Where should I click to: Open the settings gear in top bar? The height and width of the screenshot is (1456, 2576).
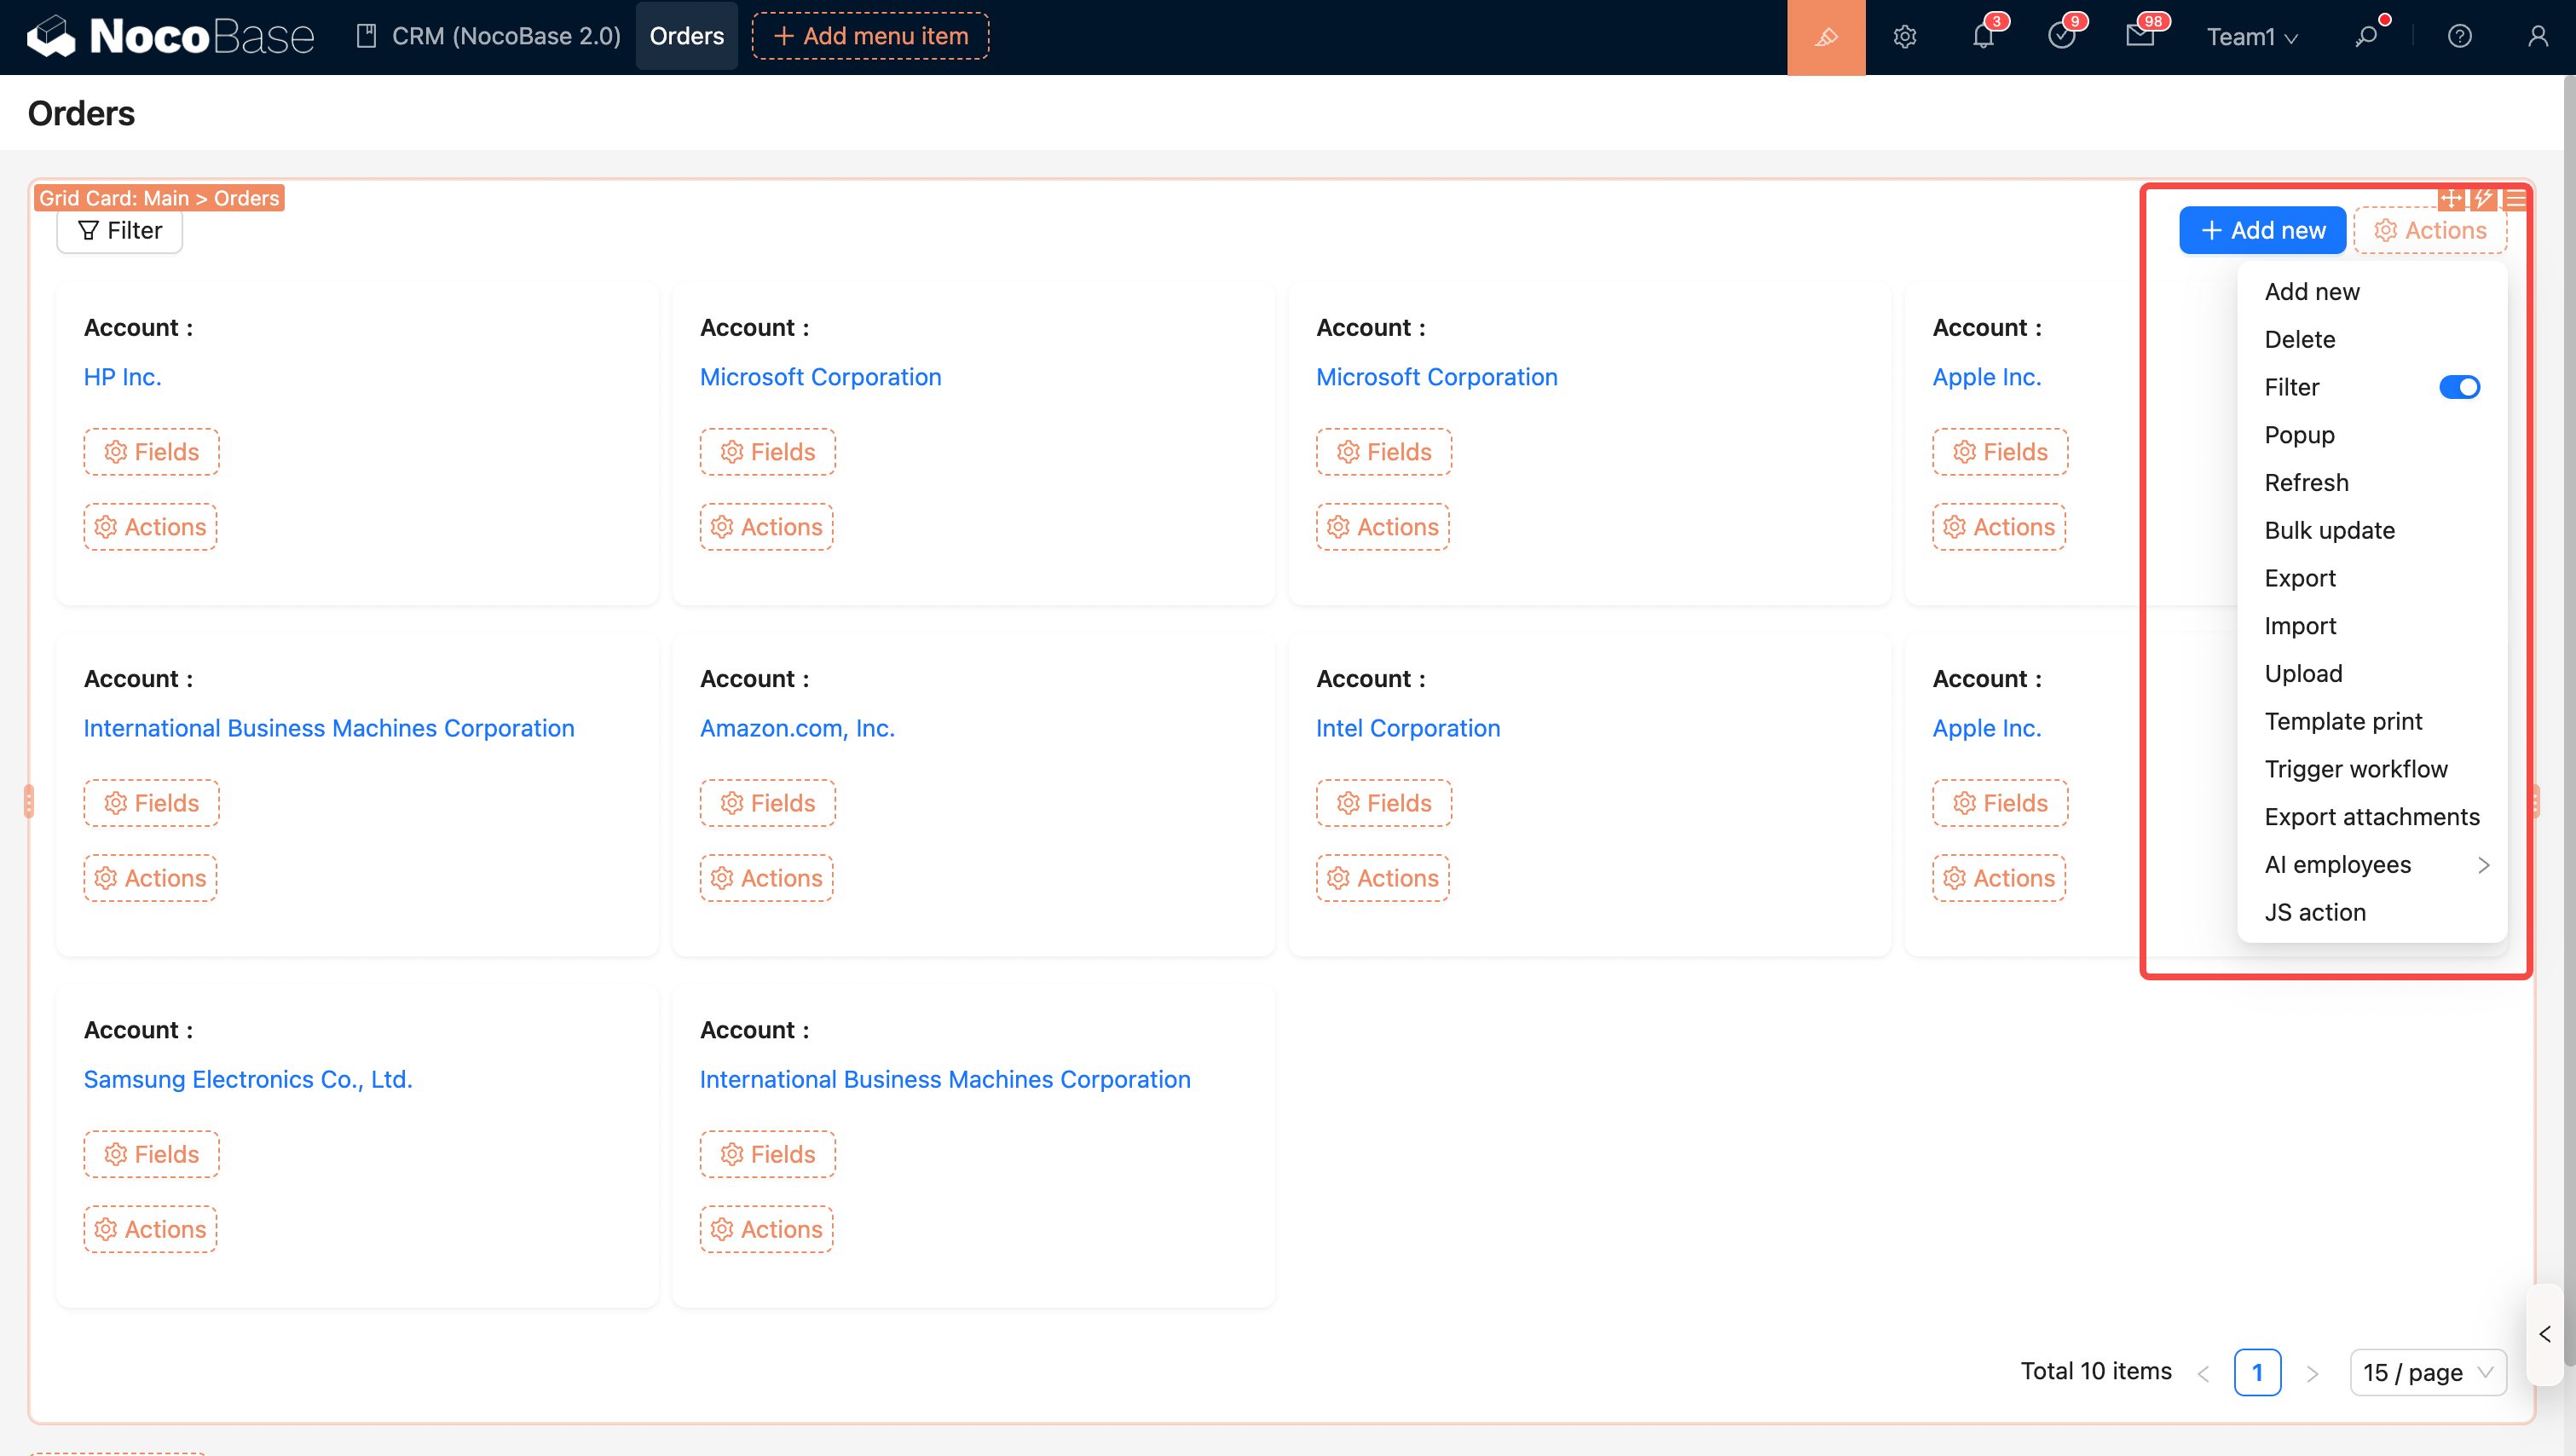point(1904,37)
